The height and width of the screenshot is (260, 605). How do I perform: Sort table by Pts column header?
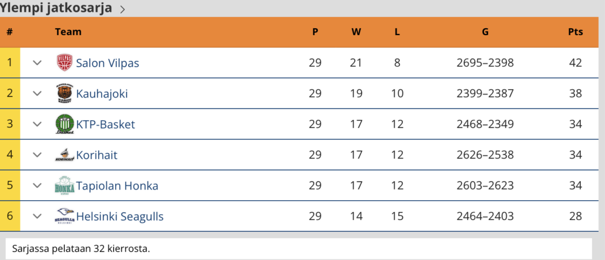[x=575, y=32]
